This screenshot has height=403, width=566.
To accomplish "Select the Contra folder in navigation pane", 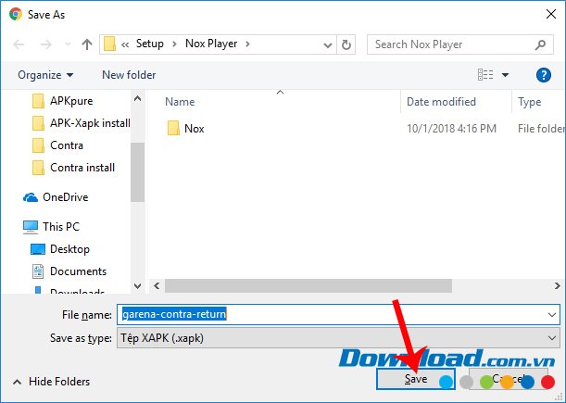I will coord(67,145).
